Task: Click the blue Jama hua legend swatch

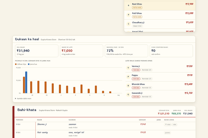Action: pyautogui.click(x=29, y=64)
